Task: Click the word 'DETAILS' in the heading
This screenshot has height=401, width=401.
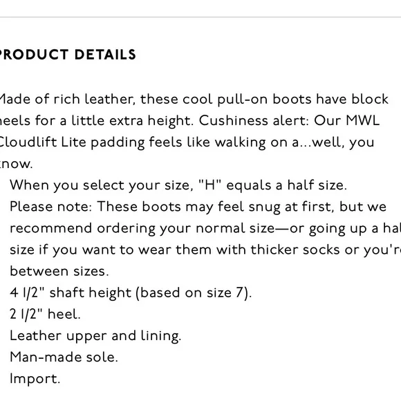Action: coord(105,55)
